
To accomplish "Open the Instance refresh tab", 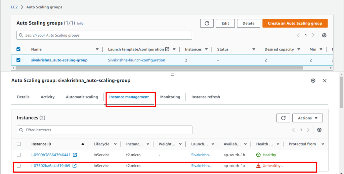I will coord(206,97).
